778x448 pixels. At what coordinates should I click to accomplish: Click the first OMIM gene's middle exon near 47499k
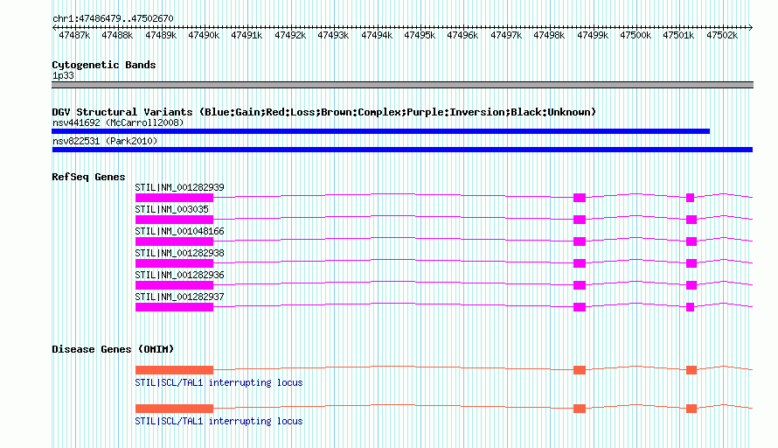pyautogui.click(x=580, y=370)
